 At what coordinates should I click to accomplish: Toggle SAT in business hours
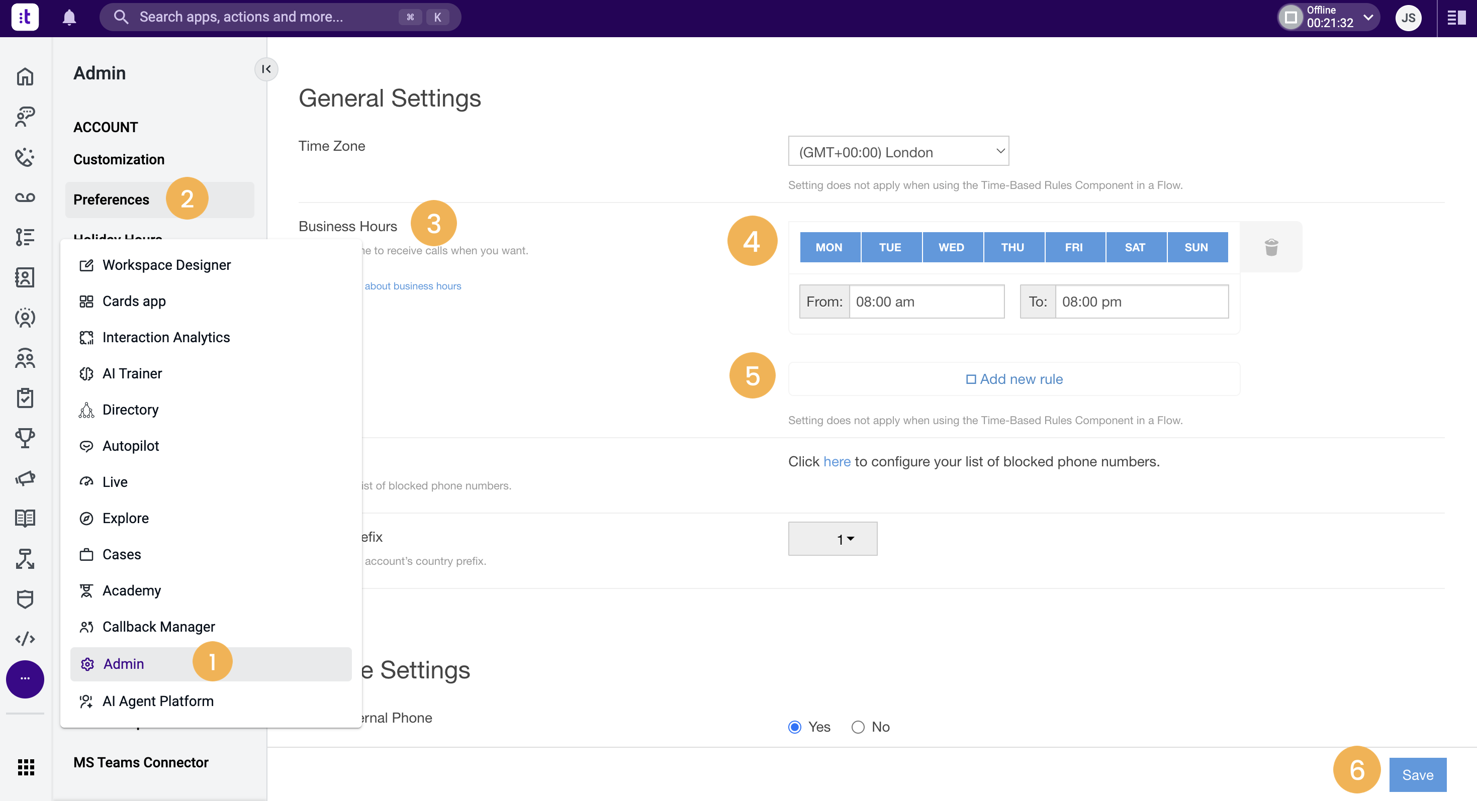click(1136, 247)
